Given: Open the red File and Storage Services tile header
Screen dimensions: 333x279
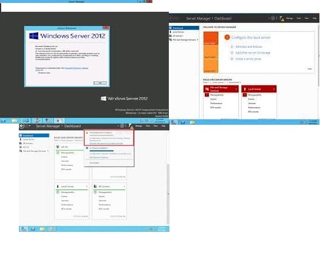Looking at the screenshot, I should 221,89.
